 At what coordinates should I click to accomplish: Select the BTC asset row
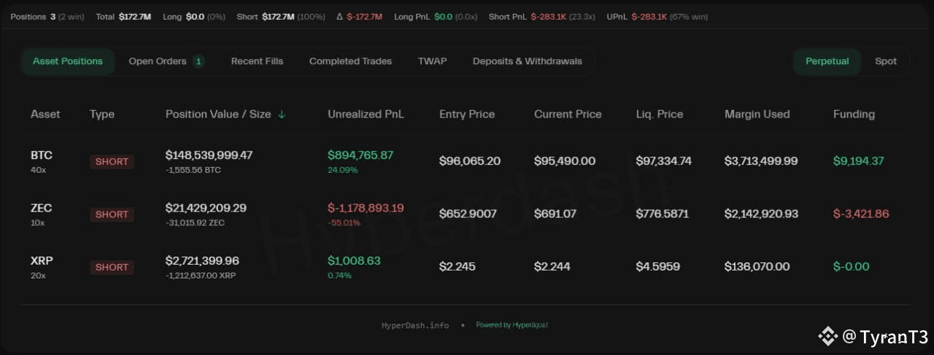click(x=467, y=161)
